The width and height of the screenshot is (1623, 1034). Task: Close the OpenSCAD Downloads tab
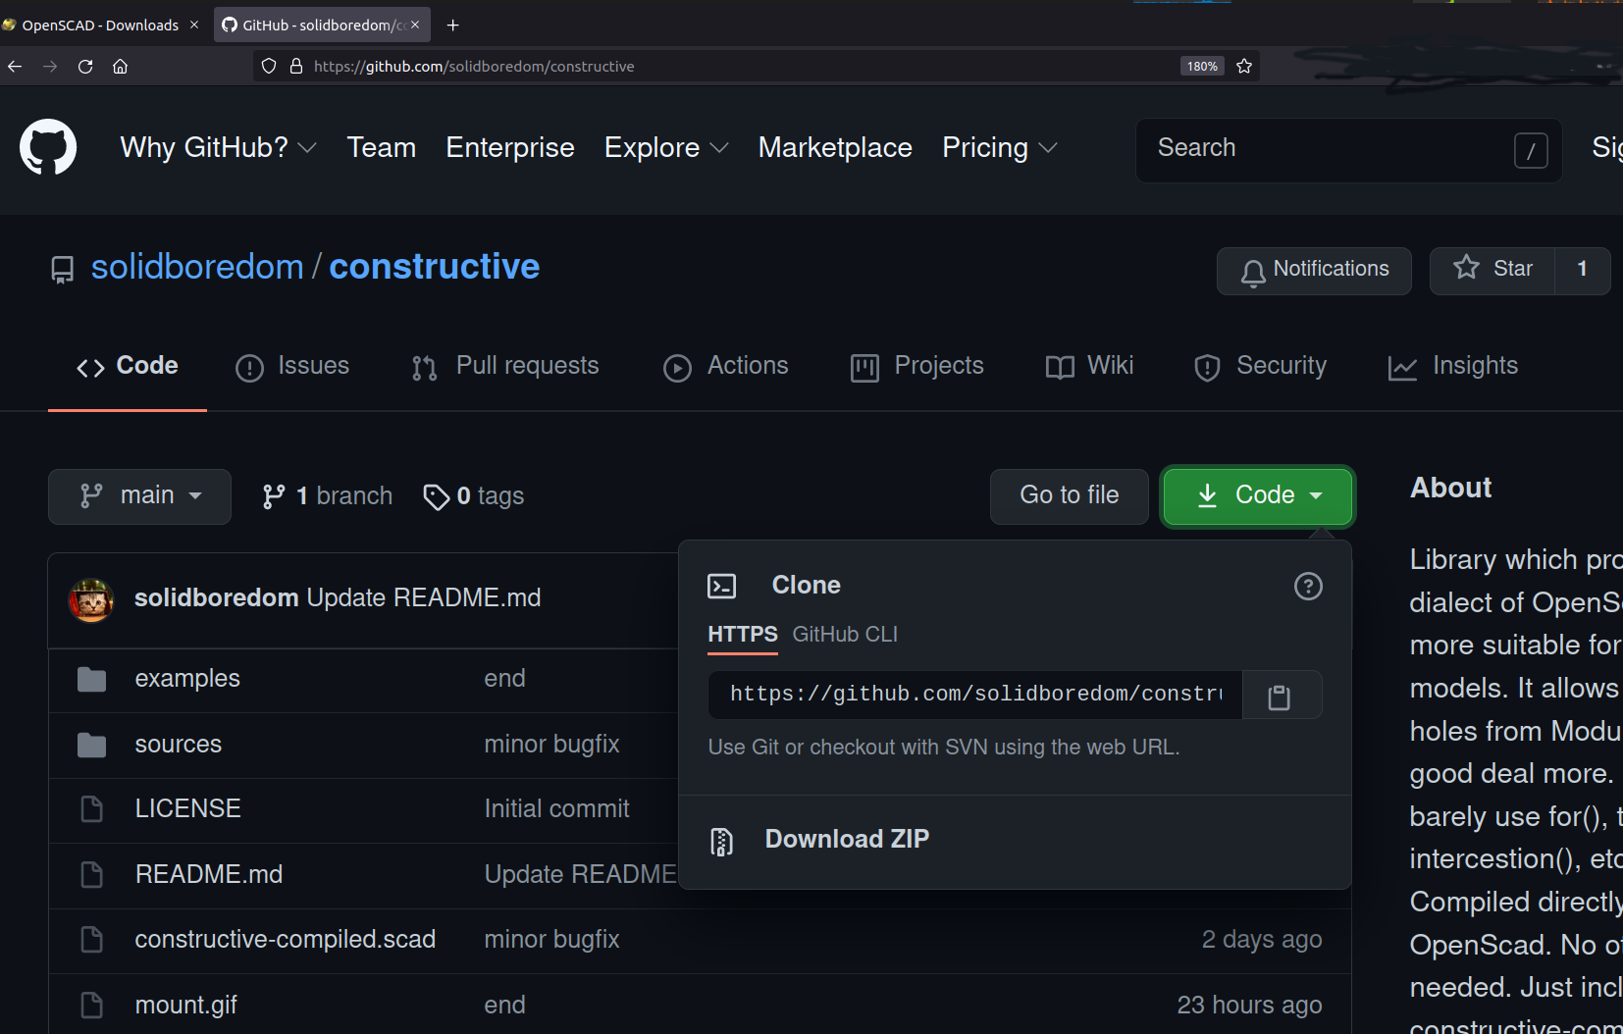point(194,25)
